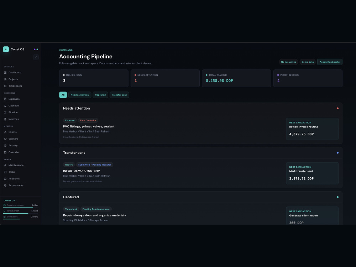The width and height of the screenshot is (356, 267).
Task: Open the Accountants label in the sidebar
Action: (16, 185)
